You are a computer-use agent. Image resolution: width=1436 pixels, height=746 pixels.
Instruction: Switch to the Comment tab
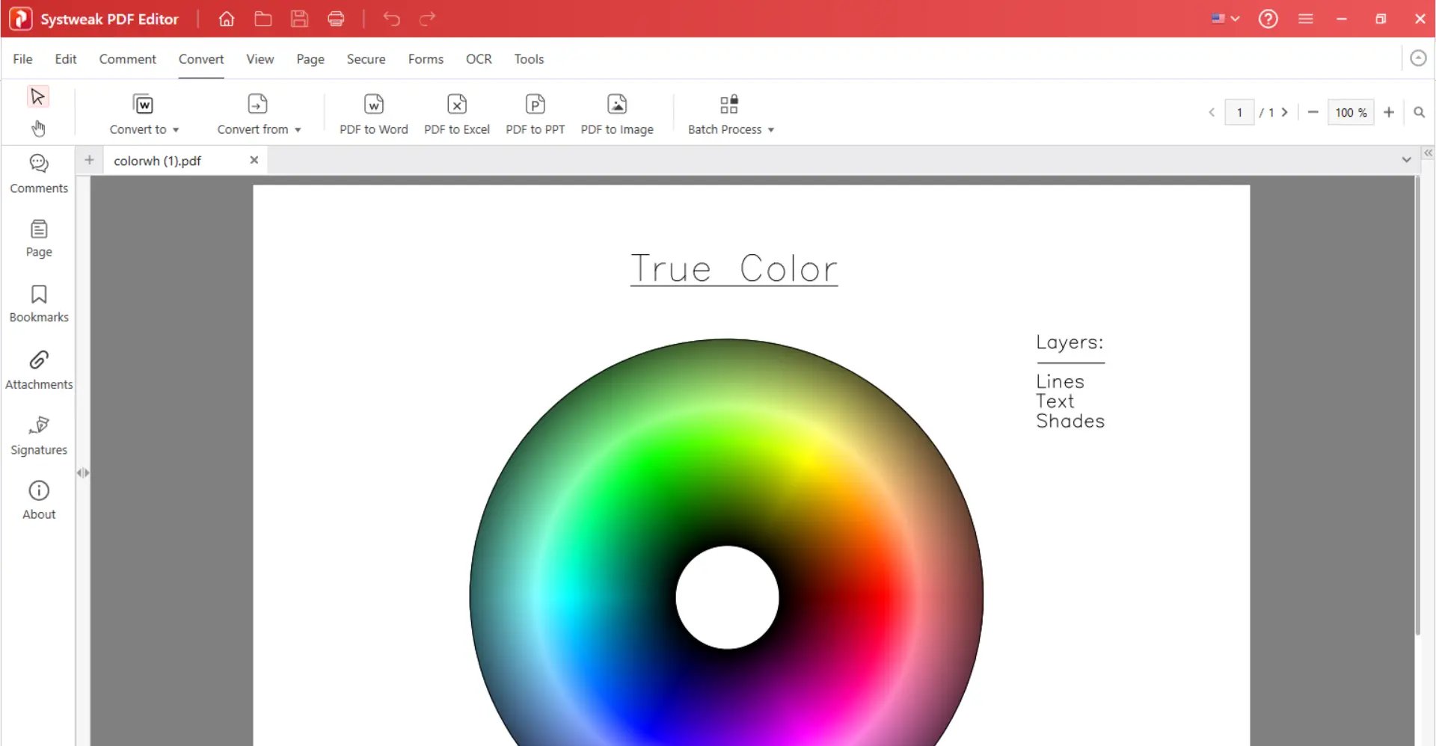pyautogui.click(x=128, y=59)
